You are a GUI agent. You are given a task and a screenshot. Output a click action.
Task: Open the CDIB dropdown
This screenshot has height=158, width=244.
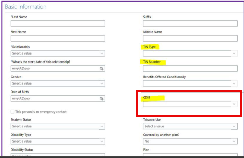click(190, 104)
